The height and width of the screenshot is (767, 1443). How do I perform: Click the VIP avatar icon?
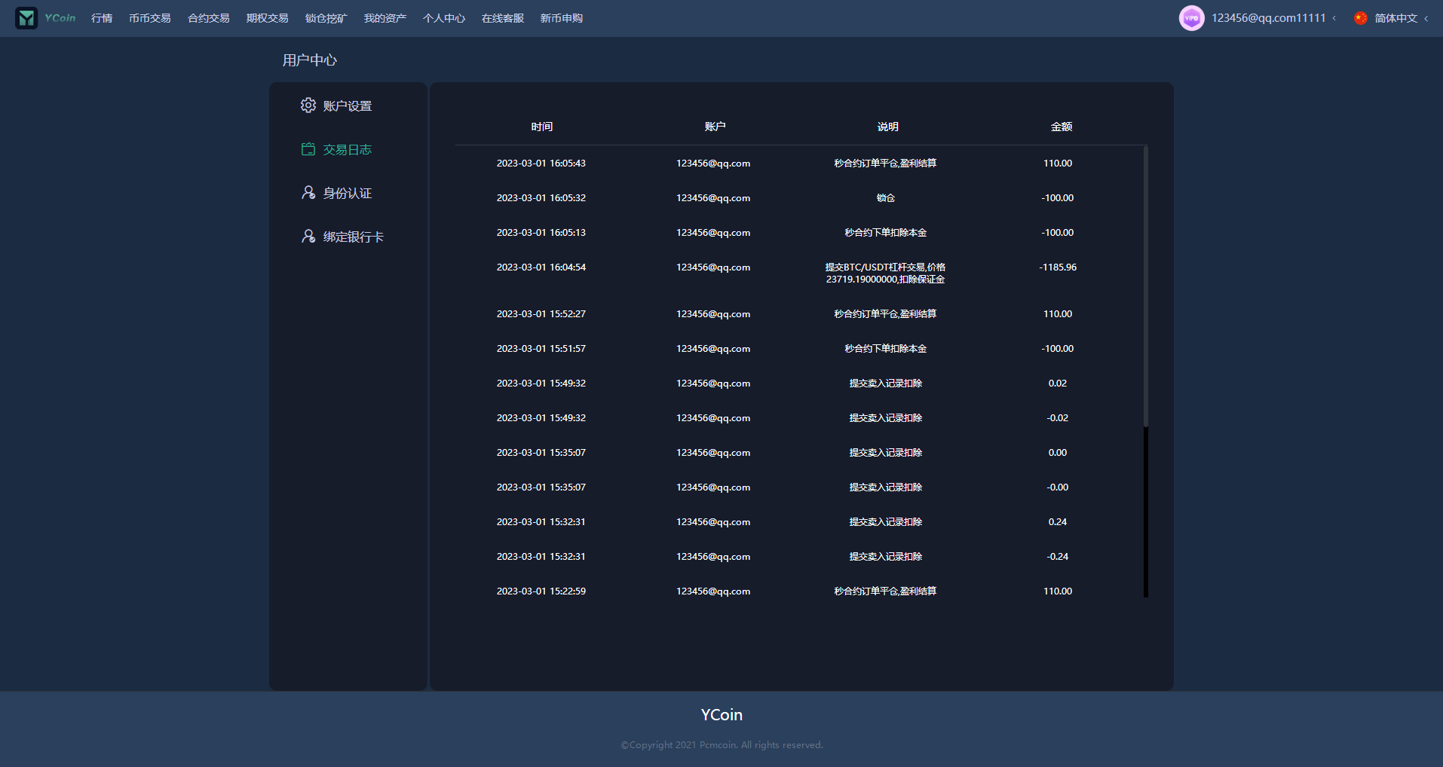[x=1191, y=18]
